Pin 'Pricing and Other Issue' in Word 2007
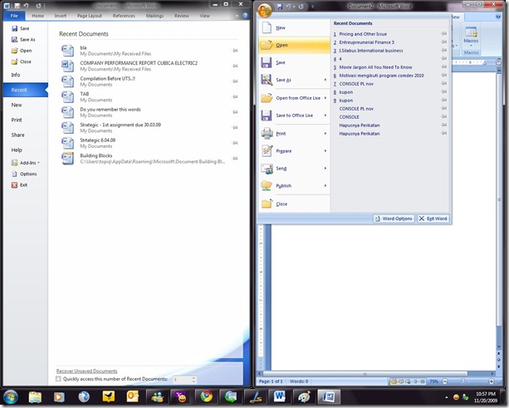 coord(444,34)
